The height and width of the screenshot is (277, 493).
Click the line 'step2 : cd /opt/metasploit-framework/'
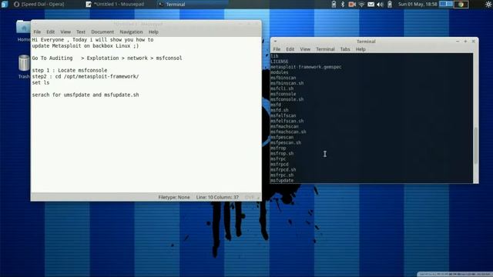coord(86,76)
